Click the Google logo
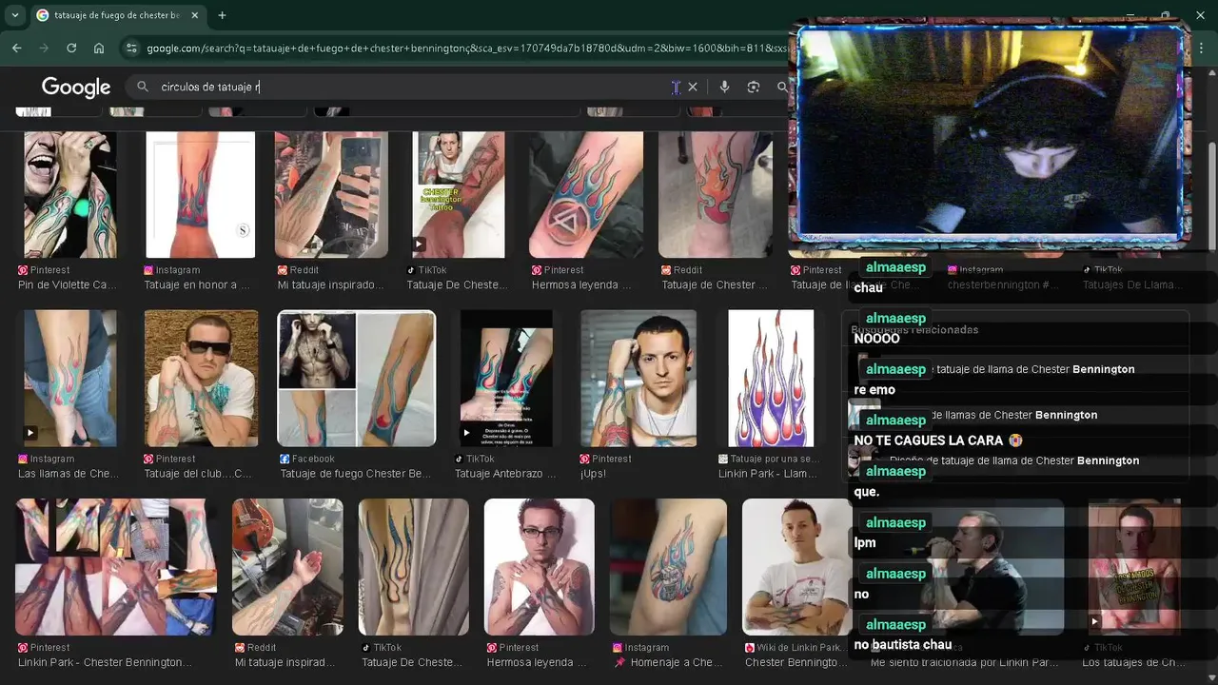The image size is (1218, 685). pos(76,88)
